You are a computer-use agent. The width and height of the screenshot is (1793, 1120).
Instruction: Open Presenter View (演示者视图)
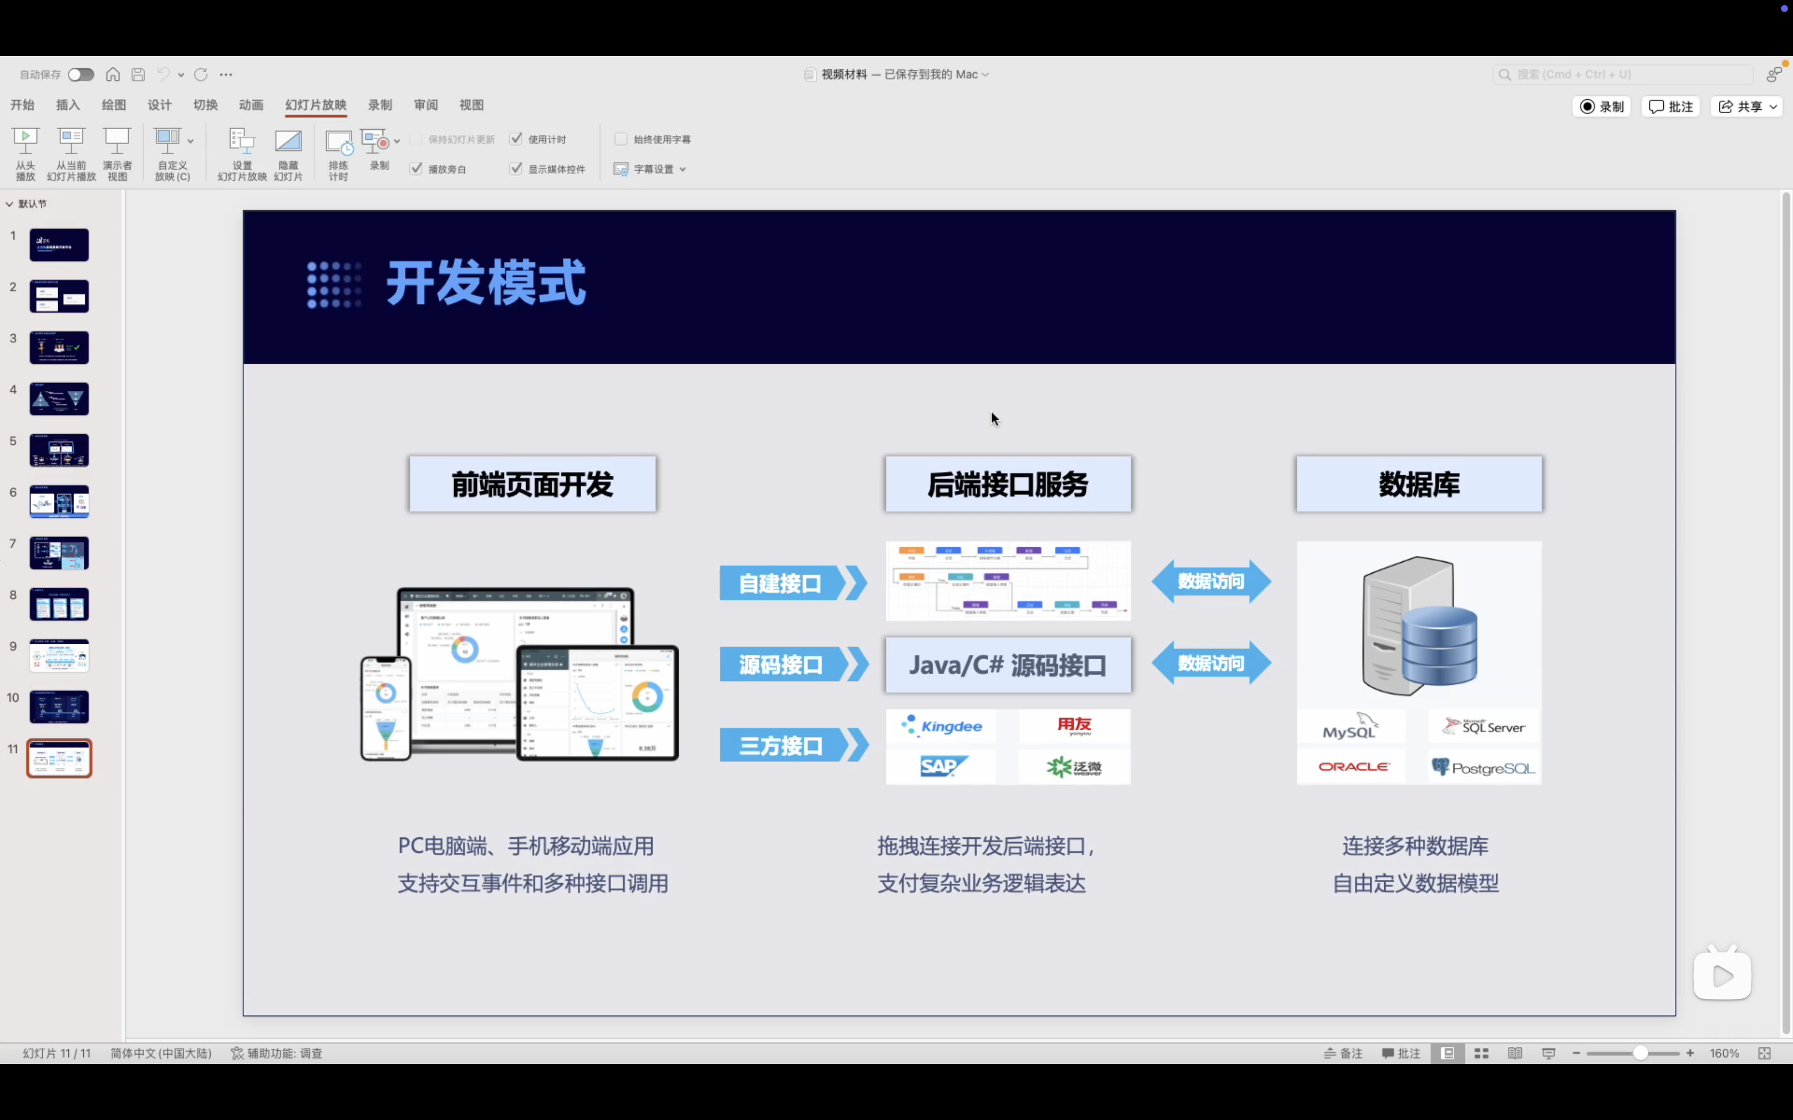pos(117,154)
